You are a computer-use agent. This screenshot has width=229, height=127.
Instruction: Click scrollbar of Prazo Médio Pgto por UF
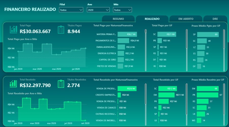click(224, 50)
